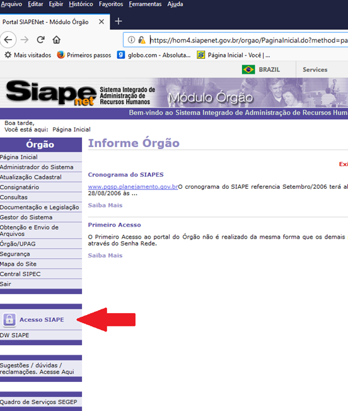Viewport: 348px width, 411px height.
Task: Click Saiba Mais under Primeiro Acesso
Action: 105,255
